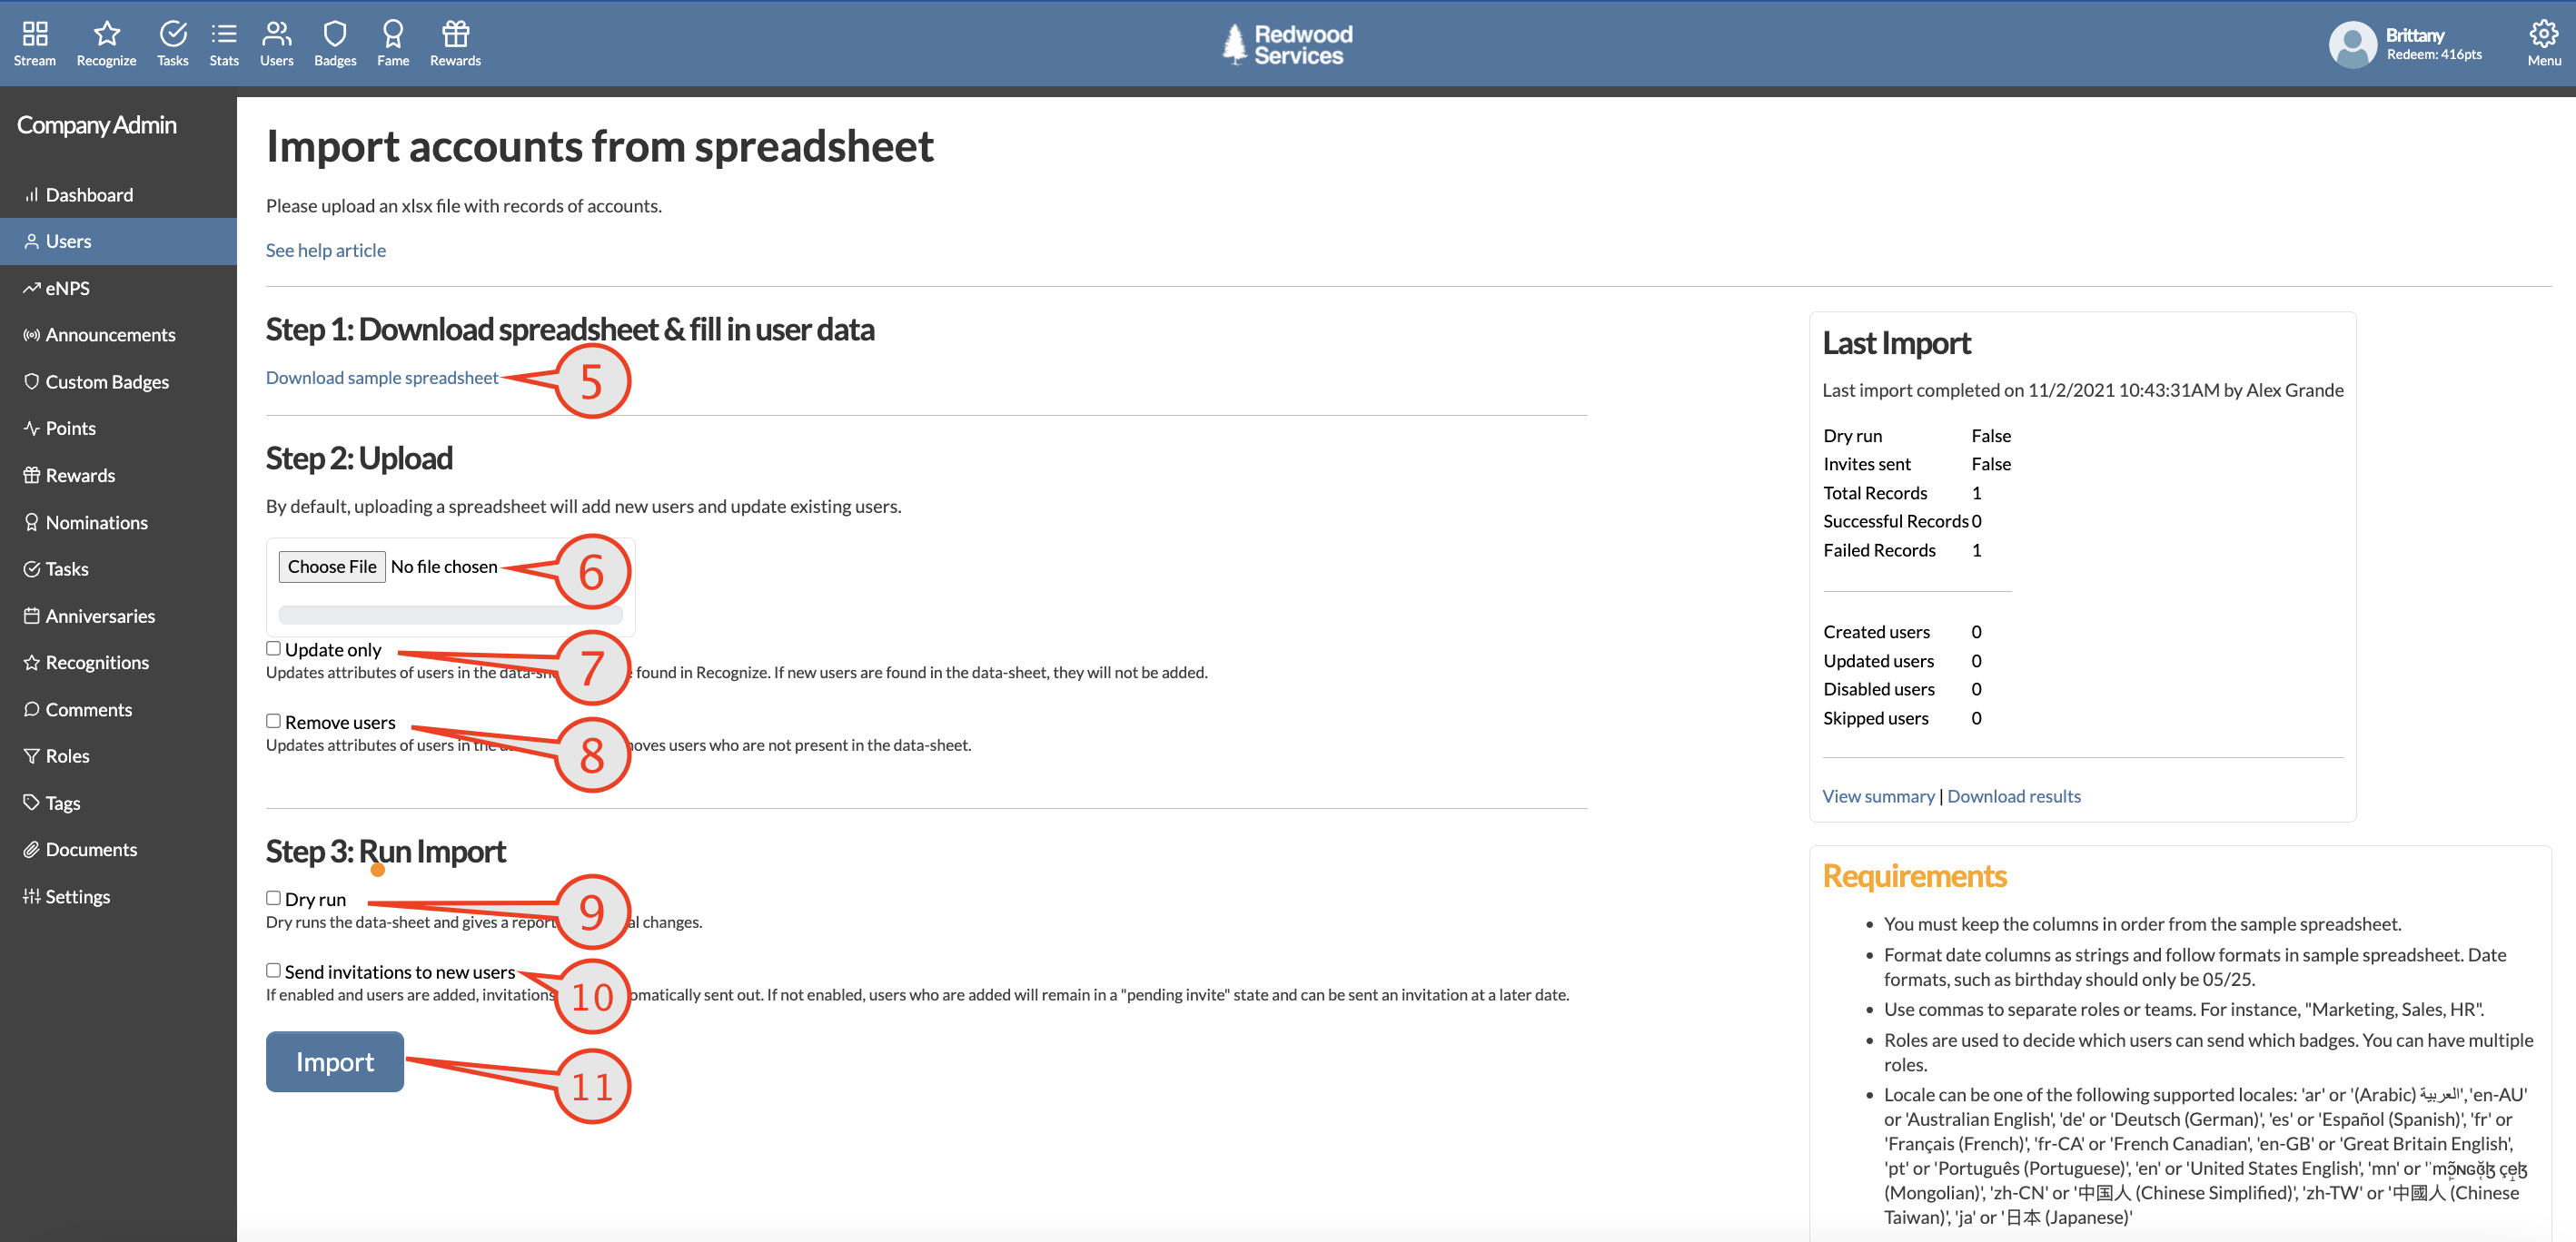Open the Users people icon in top bar
The width and height of the screenshot is (2576, 1242).
pos(276,34)
